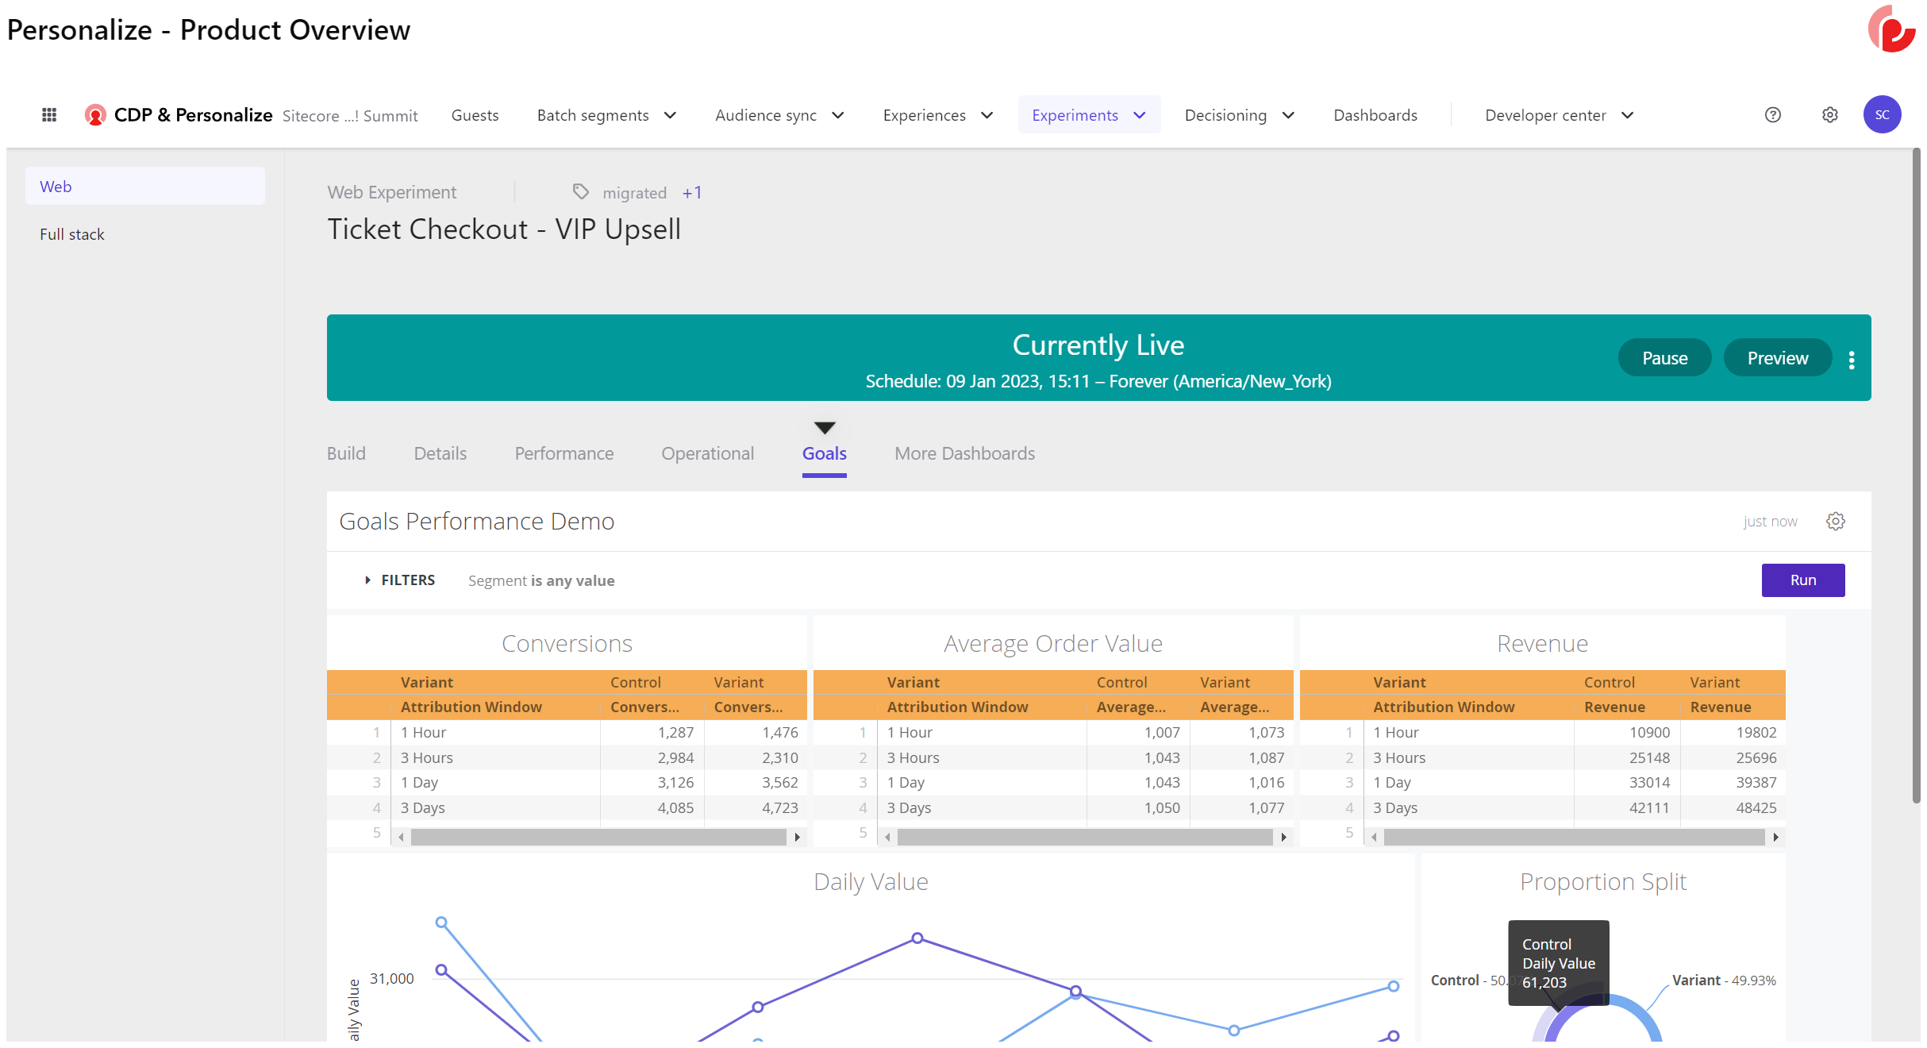Click the Revenue table right scroll arrow
This screenshot has width=1927, height=1048.
click(1775, 837)
